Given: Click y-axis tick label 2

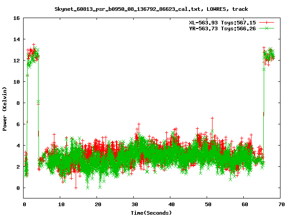Looking at the screenshot, I should click(x=18, y=167).
